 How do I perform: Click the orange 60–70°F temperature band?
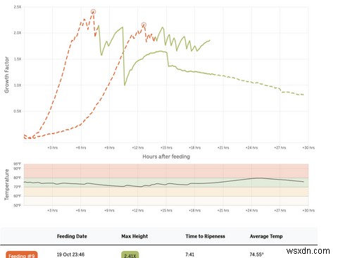[166, 192]
